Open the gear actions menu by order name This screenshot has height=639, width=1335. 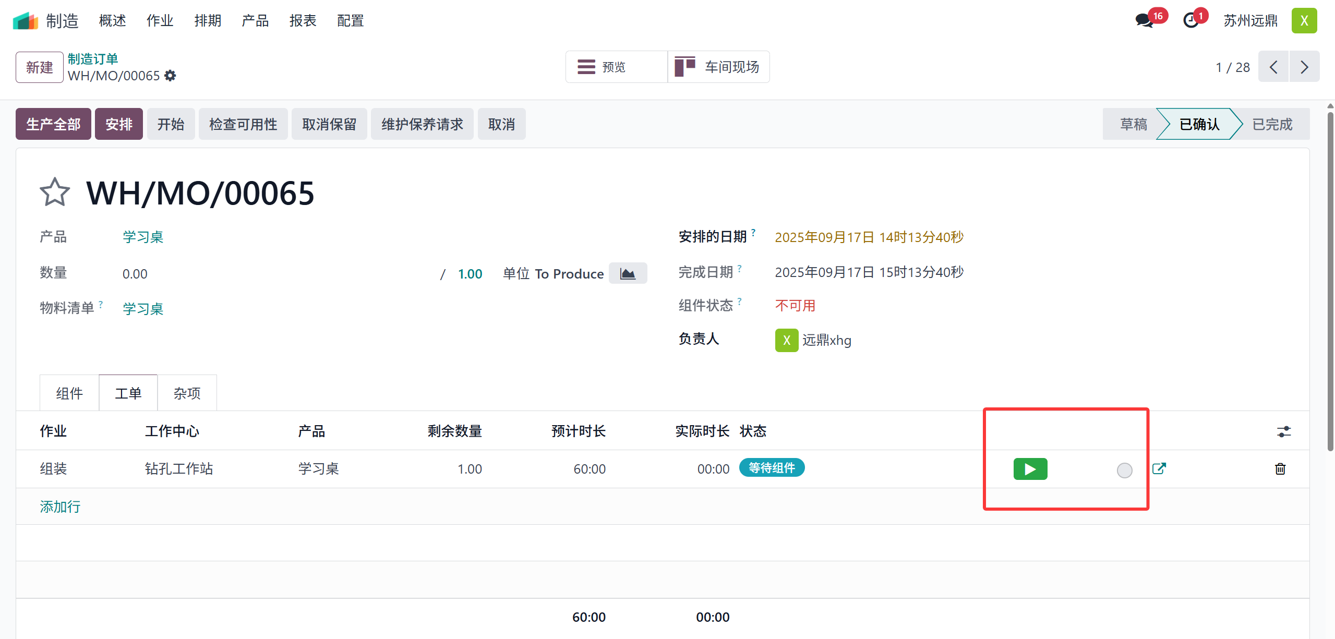(x=170, y=76)
